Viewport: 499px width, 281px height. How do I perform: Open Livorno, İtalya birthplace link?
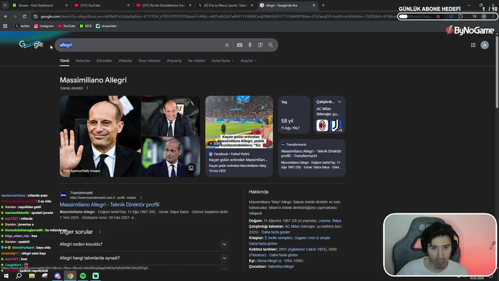(330, 221)
